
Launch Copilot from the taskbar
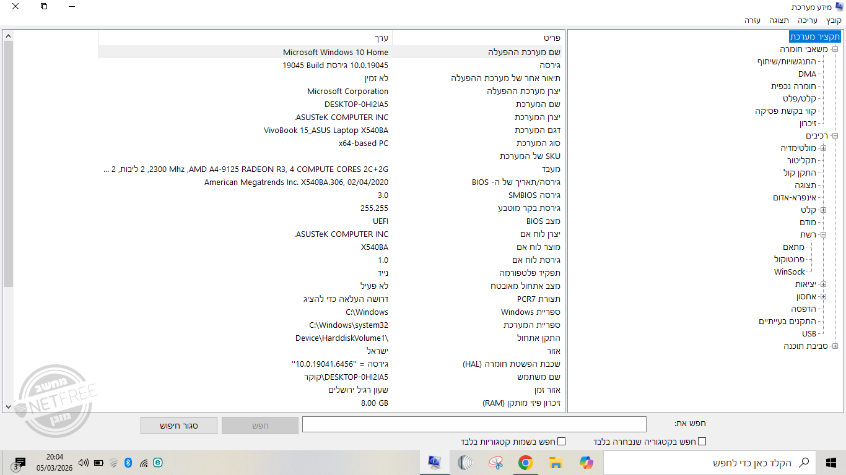click(x=586, y=463)
